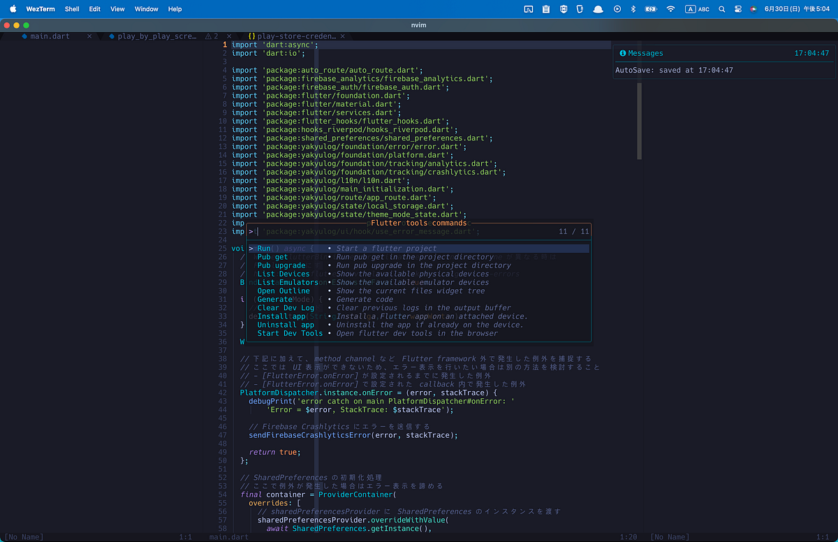838x542 pixels.
Task: Click the ABC input source icon in menu bar
Action: click(x=696, y=9)
